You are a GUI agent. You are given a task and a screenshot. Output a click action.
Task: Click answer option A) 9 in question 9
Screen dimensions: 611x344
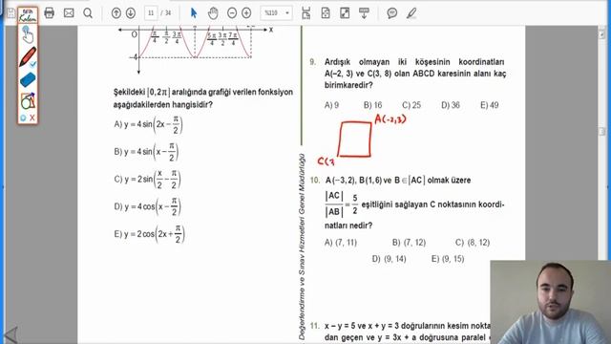pyautogui.click(x=331, y=105)
